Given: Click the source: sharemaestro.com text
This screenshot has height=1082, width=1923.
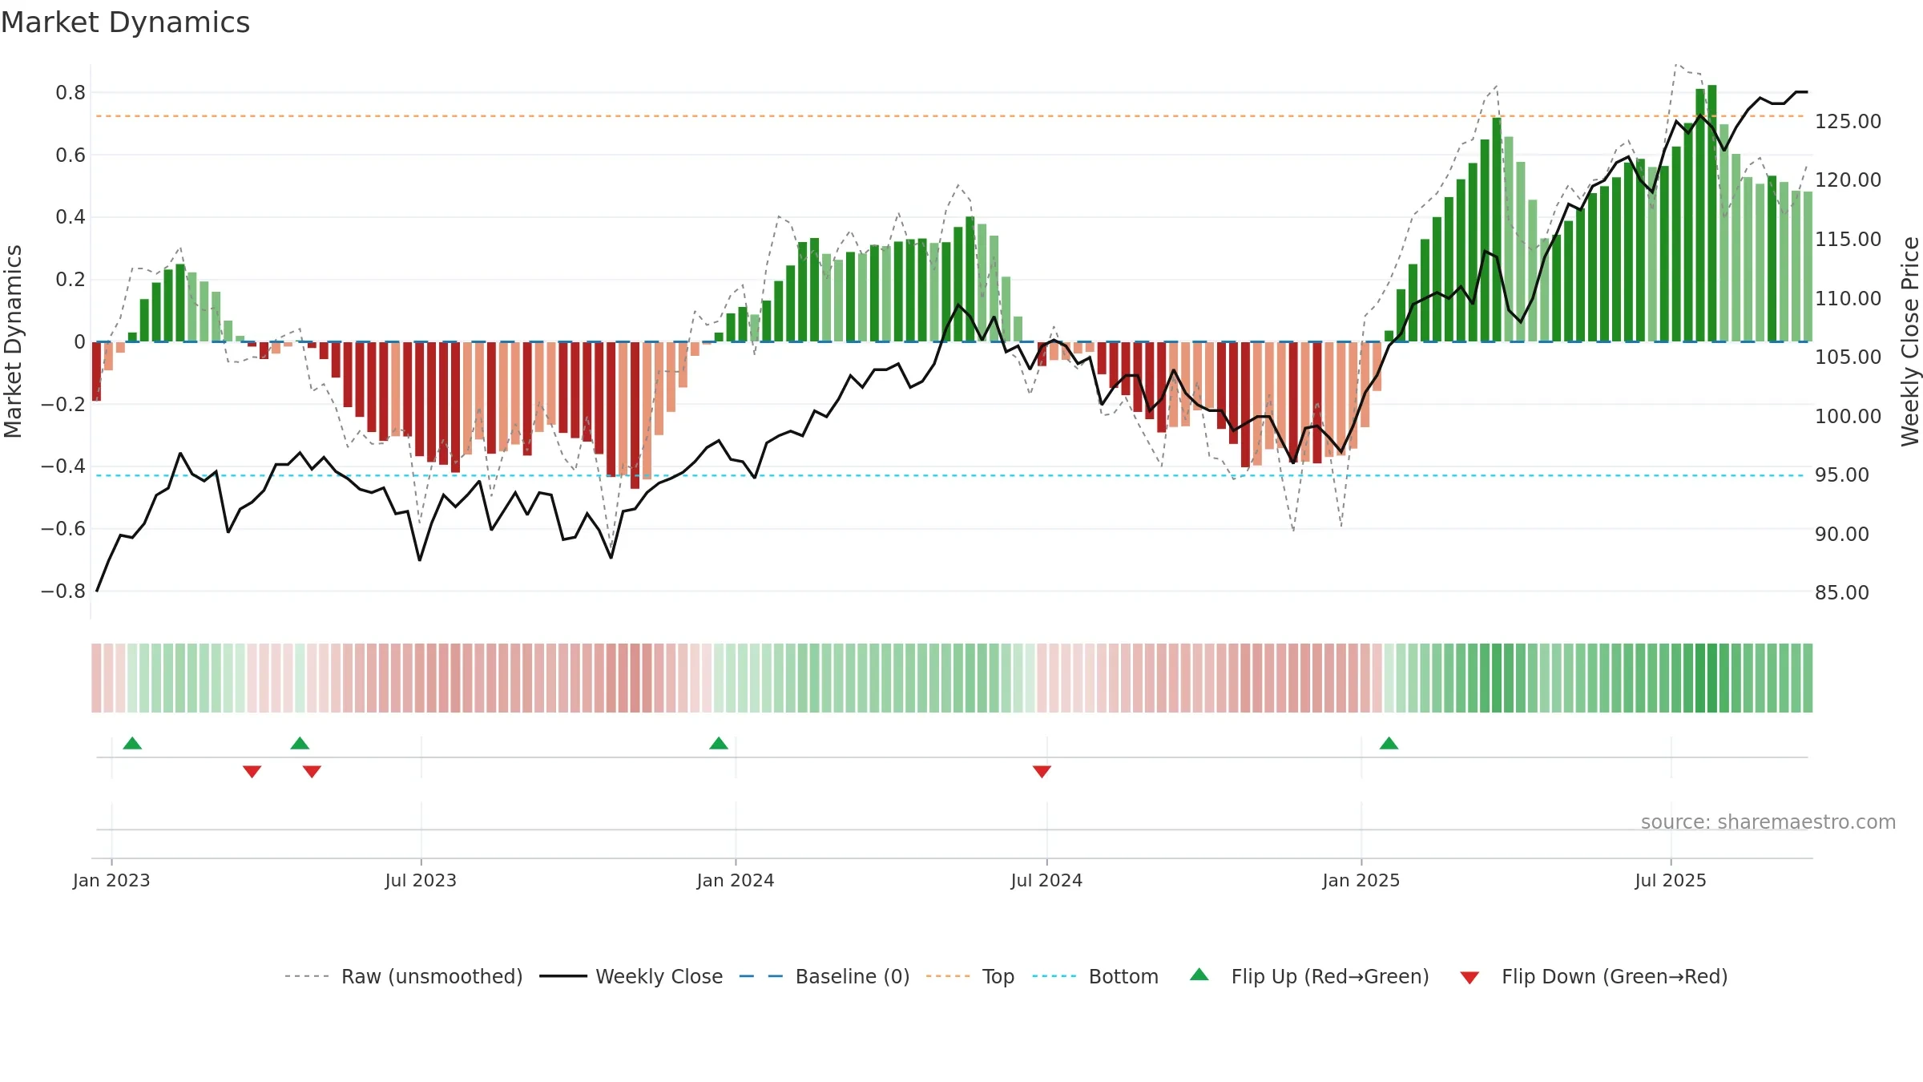Looking at the screenshot, I should coord(1768,822).
